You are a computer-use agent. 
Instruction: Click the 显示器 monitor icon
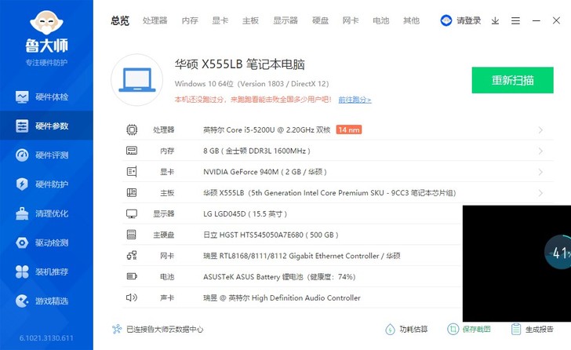[x=132, y=213]
